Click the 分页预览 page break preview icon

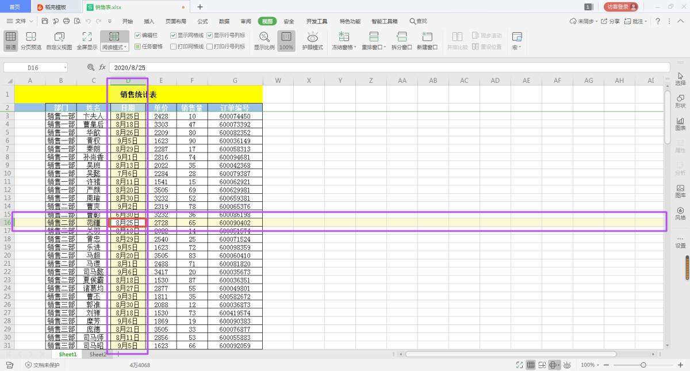click(31, 37)
